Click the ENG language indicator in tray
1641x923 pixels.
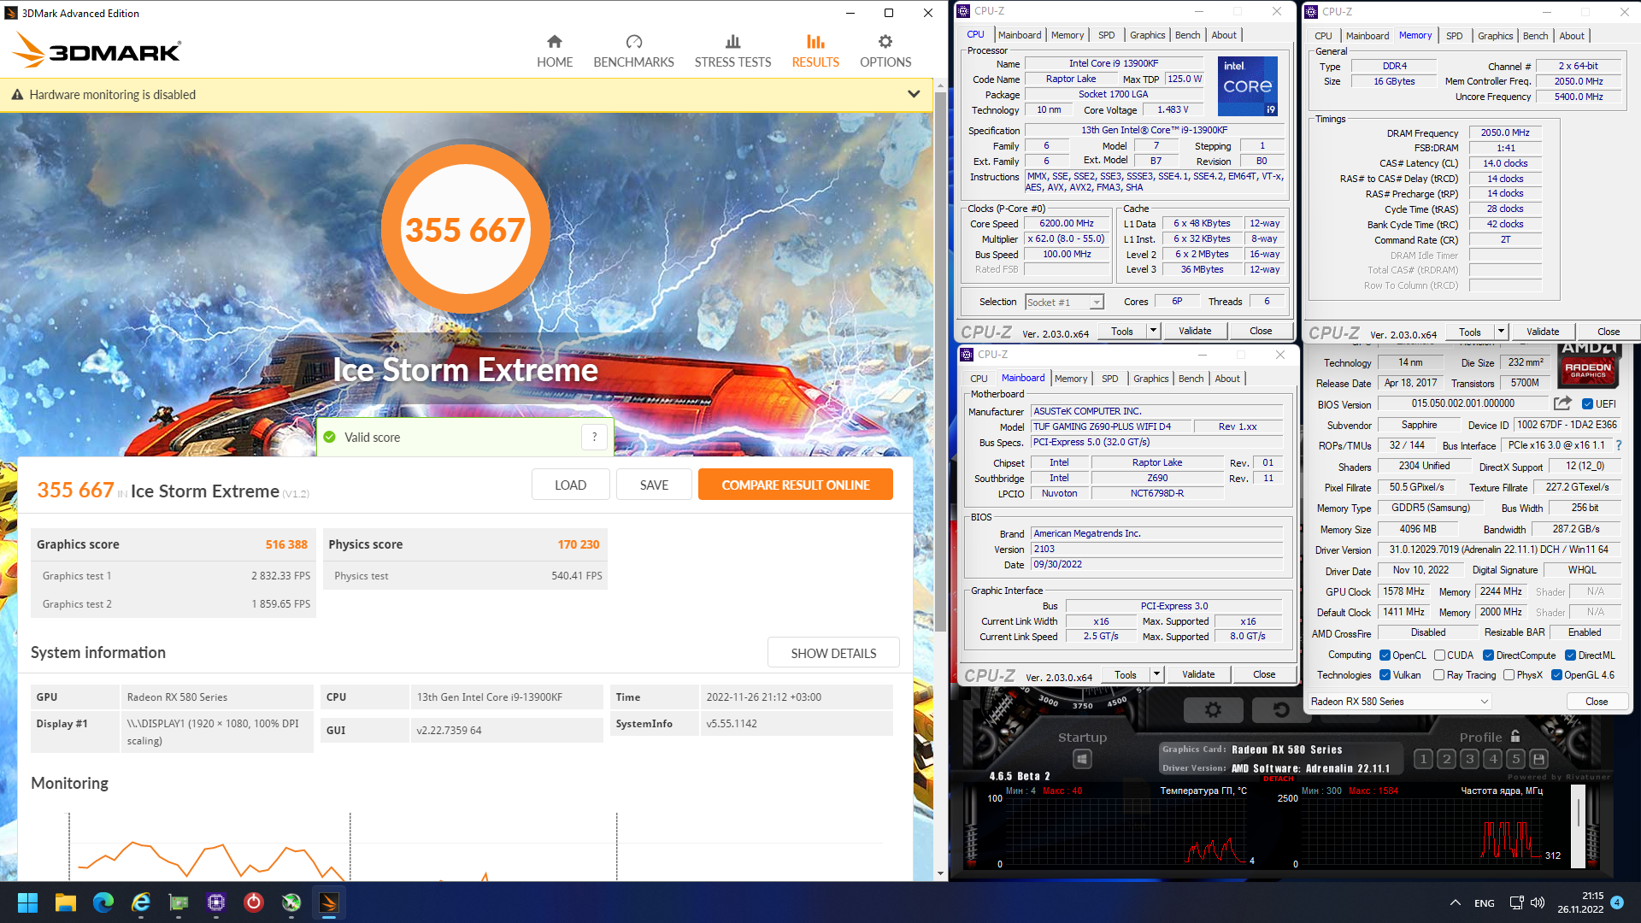(1485, 903)
